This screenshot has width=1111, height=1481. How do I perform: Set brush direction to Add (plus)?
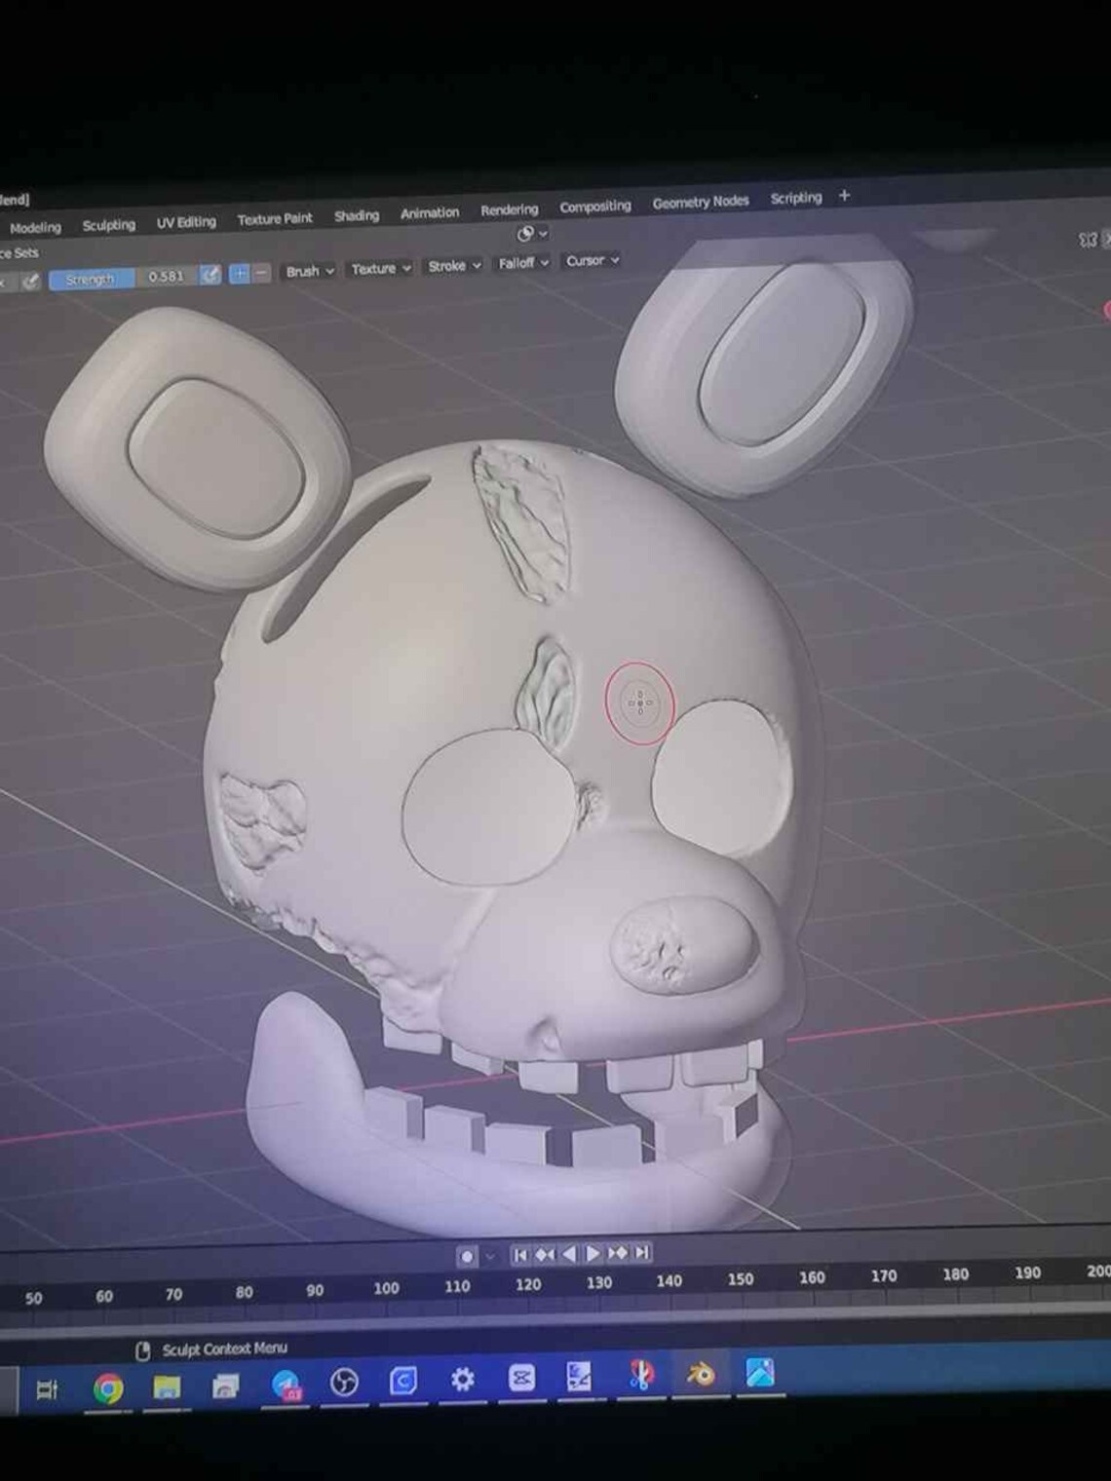[239, 274]
